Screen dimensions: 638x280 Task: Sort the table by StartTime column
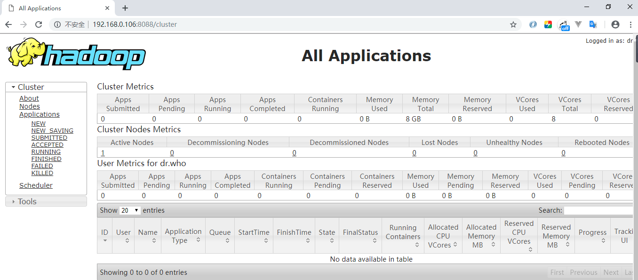[254, 235]
